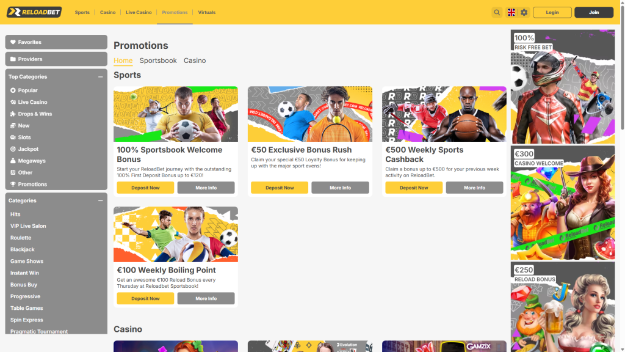This screenshot has height=352, width=625.
Task: Open the €50 Exclusive Bonus Rush image
Action: click(x=309, y=114)
